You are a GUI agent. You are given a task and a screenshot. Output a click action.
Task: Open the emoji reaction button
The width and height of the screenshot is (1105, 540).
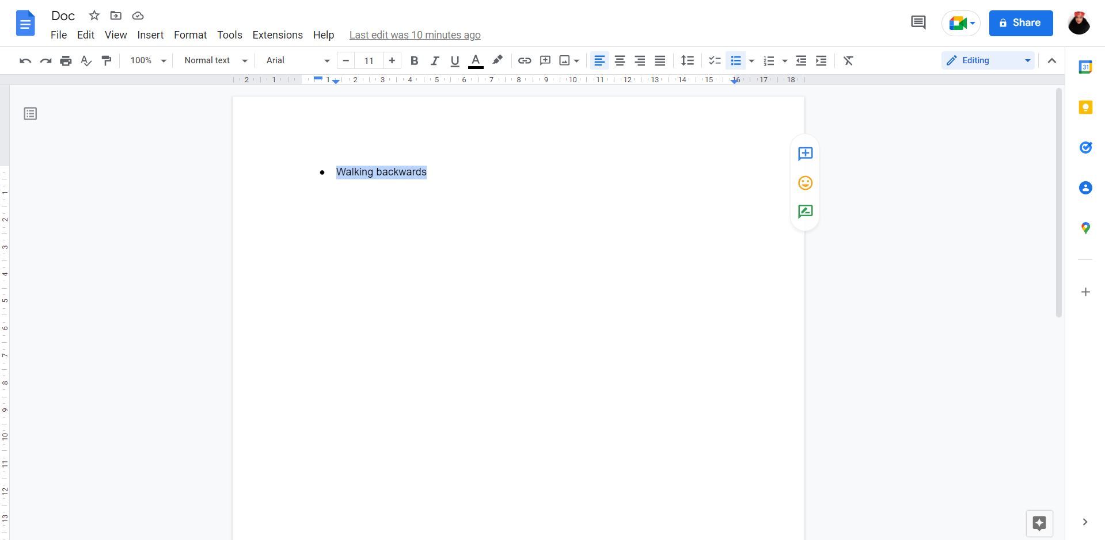[804, 183]
